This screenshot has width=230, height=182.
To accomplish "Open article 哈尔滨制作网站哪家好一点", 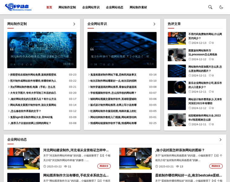I will (113, 81).
